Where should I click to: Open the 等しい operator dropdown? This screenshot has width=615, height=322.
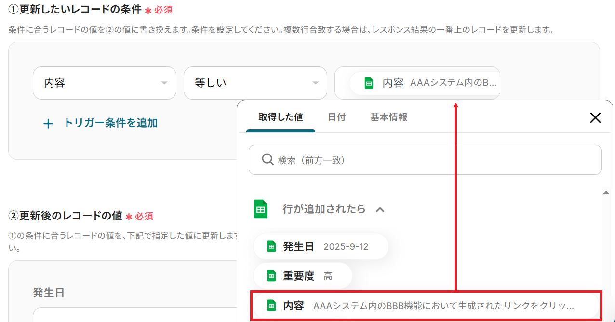255,83
